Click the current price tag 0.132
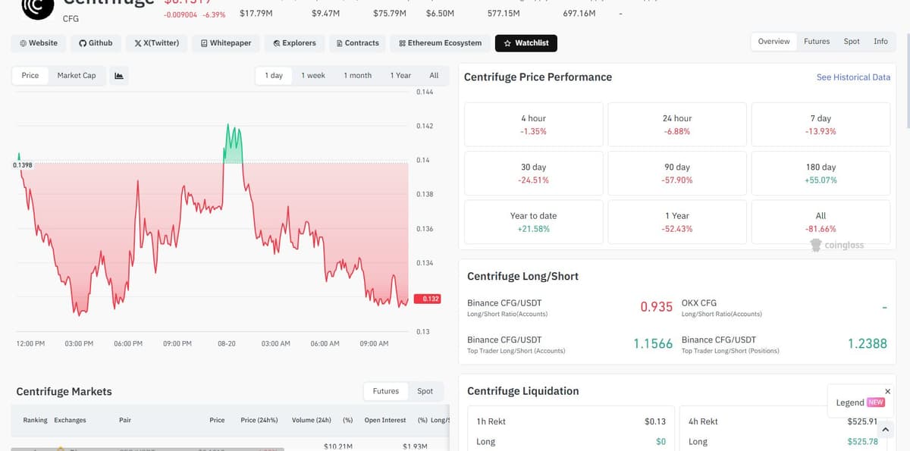The image size is (910, 451). tap(428, 299)
